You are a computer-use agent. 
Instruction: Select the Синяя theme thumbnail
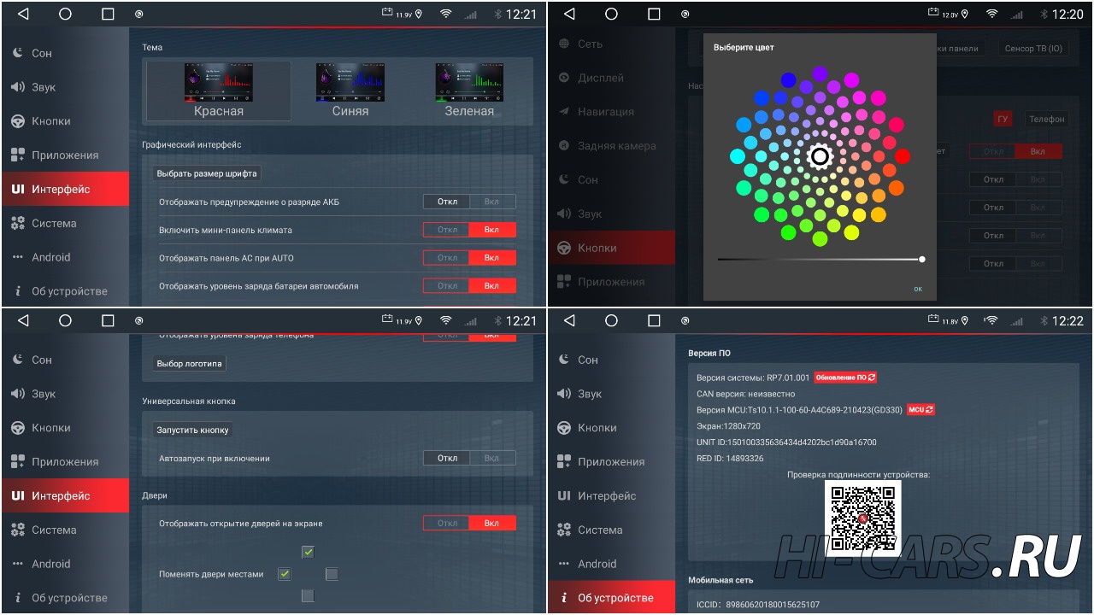coord(350,90)
